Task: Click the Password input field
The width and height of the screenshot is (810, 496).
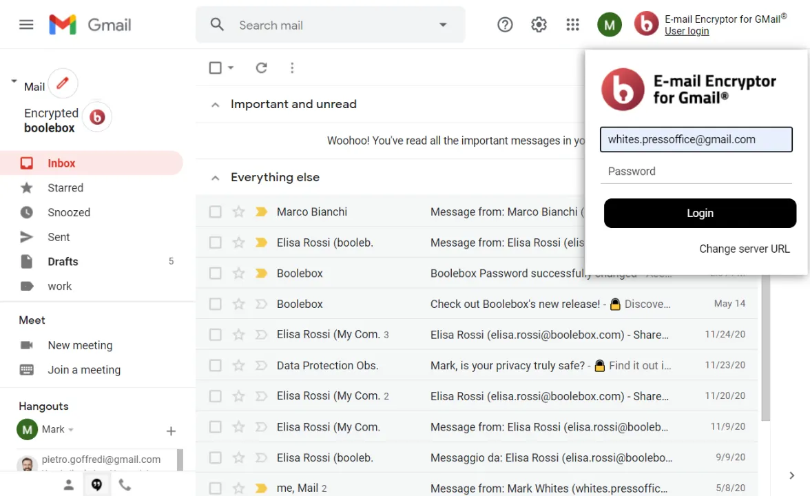Action: pos(696,171)
